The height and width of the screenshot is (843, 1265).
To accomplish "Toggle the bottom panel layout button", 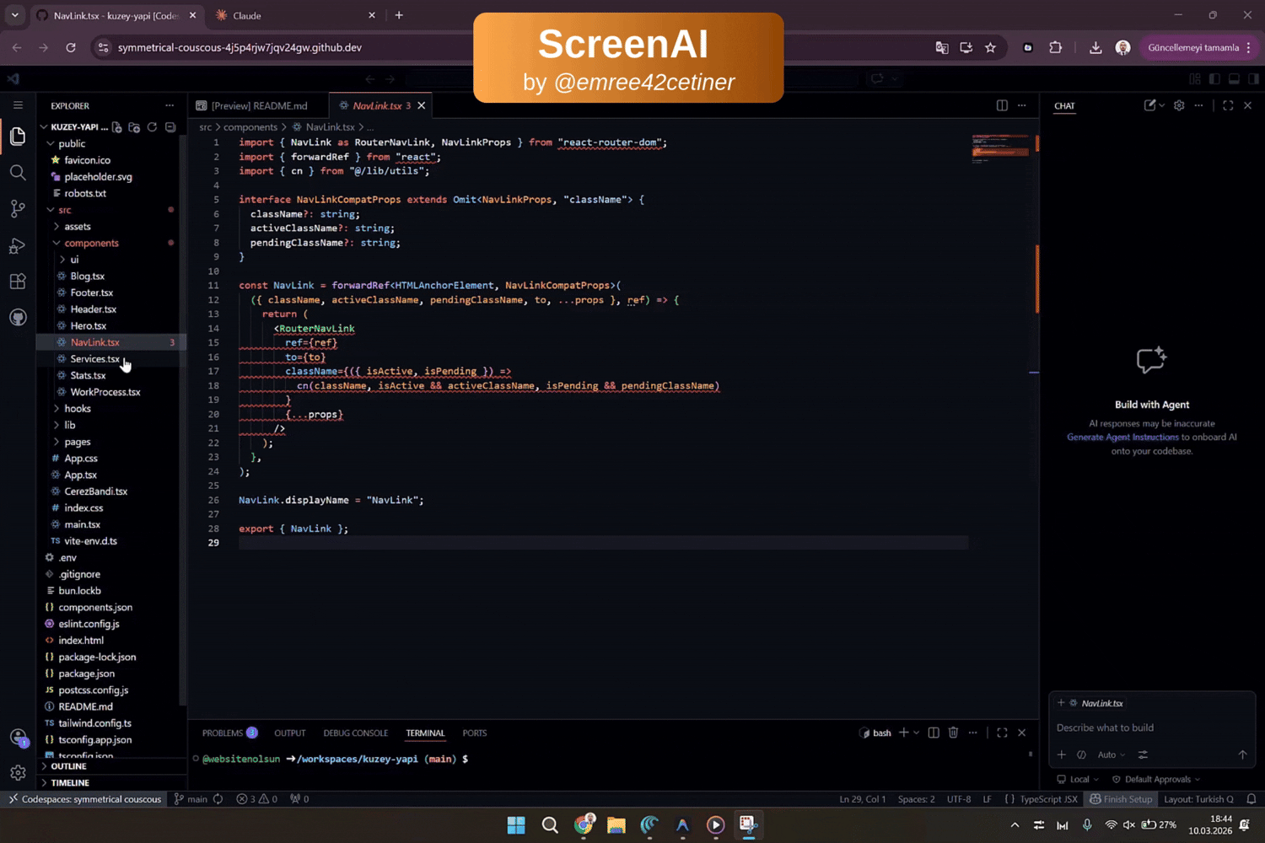I will point(1234,78).
